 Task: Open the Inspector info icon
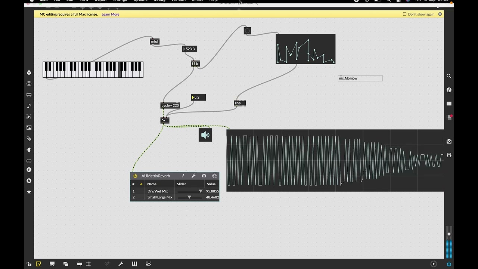(449, 90)
